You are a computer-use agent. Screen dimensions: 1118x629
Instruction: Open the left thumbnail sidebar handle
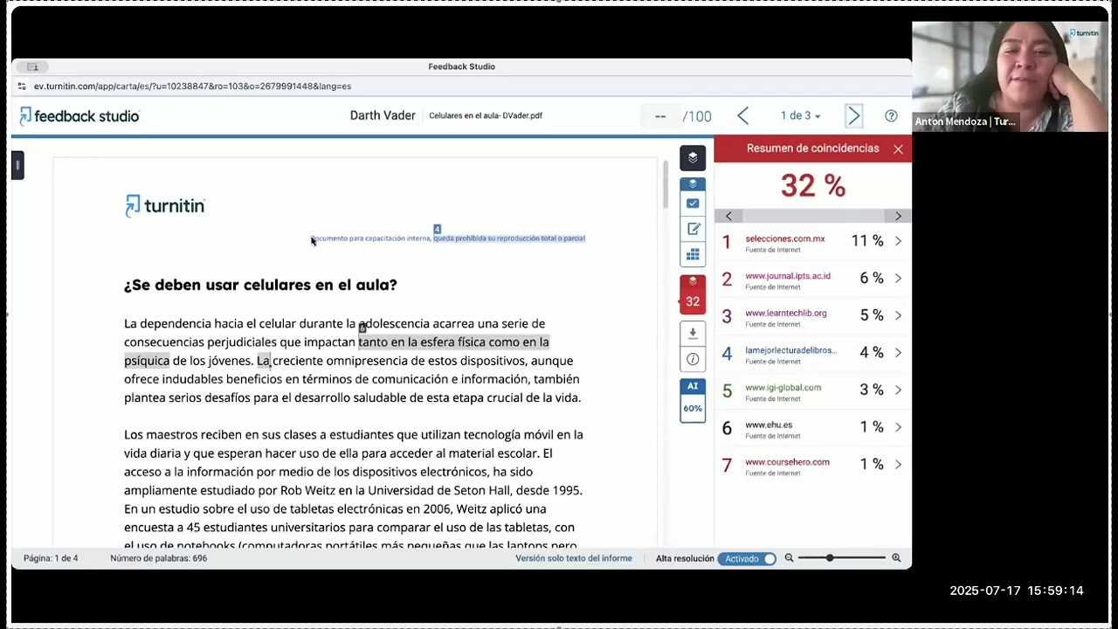tap(17, 165)
